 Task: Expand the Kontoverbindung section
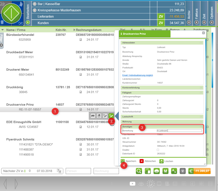(201, 88)
